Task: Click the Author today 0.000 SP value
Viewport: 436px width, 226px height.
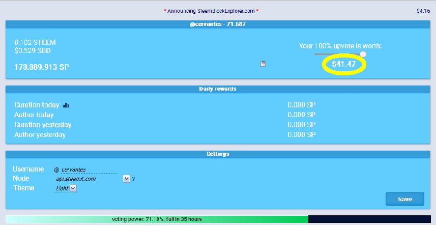Action: pos(302,115)
